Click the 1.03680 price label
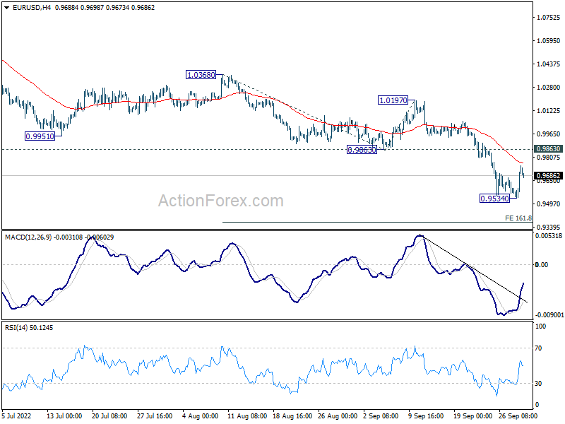This screenshot has height=424, width=565. [201, 75]
